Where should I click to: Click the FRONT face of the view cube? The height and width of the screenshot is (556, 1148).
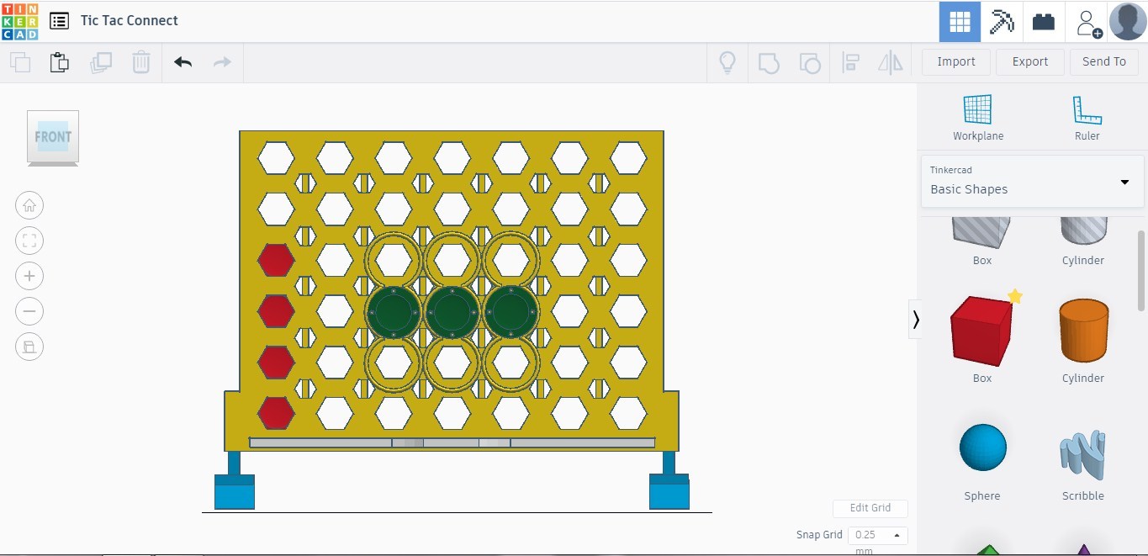pos(52,136)
